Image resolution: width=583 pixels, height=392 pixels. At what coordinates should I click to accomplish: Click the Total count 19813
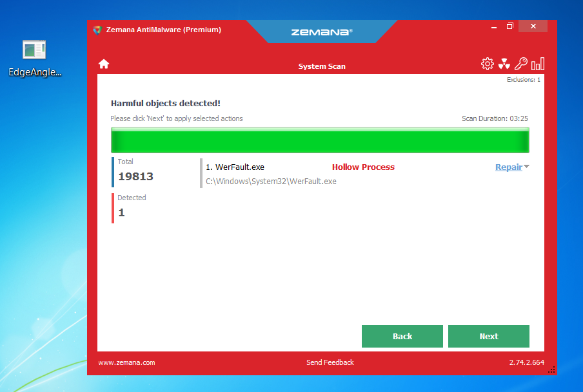(x=135, y=176)
